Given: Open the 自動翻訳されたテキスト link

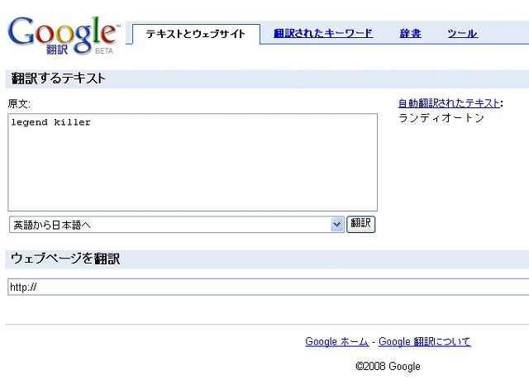Looking at the screenshot, I should pos(449,103).
